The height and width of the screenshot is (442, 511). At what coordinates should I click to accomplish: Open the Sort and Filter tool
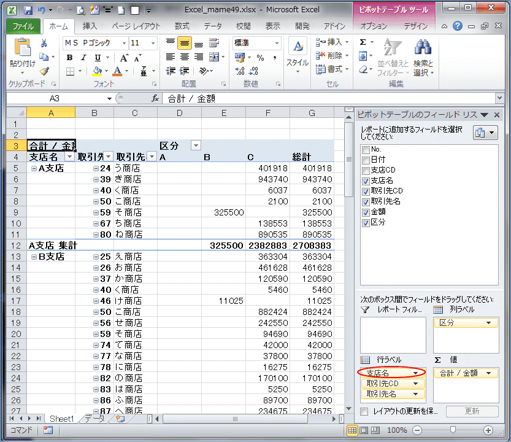pyautogui.click(x=391, y=58)
